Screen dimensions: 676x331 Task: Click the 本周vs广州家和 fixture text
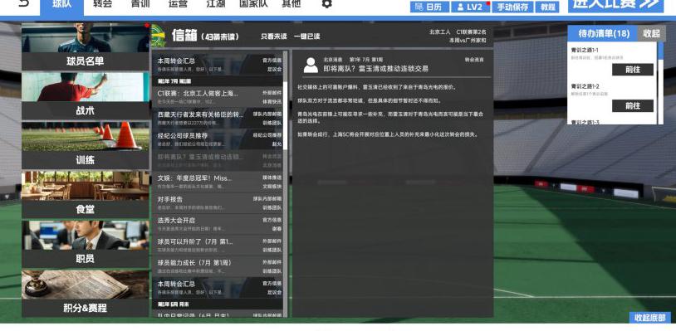coord(468,40)
